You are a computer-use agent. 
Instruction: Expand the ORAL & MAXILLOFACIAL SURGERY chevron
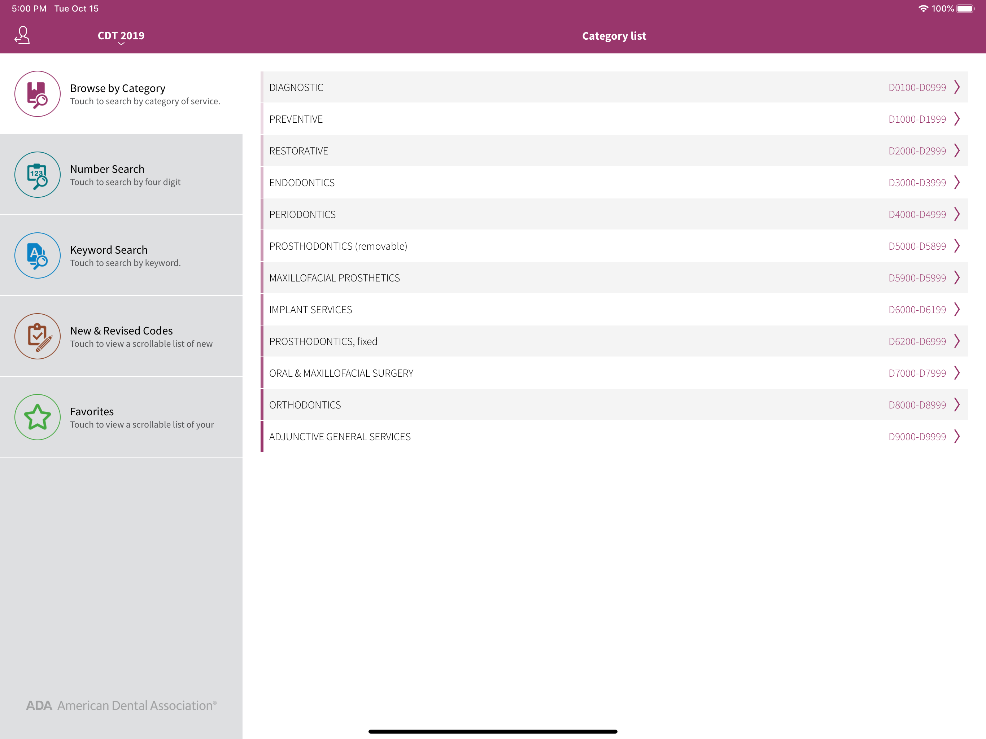[x=957, y=373]
